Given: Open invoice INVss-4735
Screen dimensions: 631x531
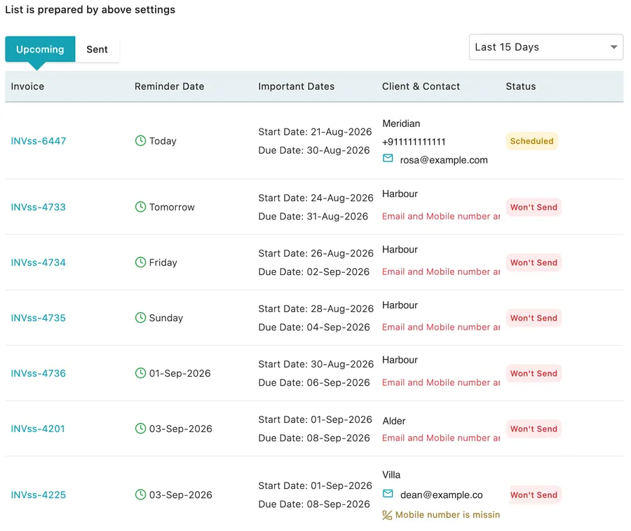Looking at the screenshot, I should click(x=39, y=318).
